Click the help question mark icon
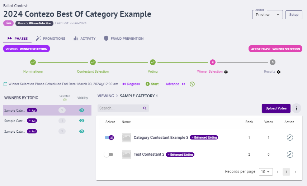The width and height of the screenshot is (307, 186). tap(192, 84)
